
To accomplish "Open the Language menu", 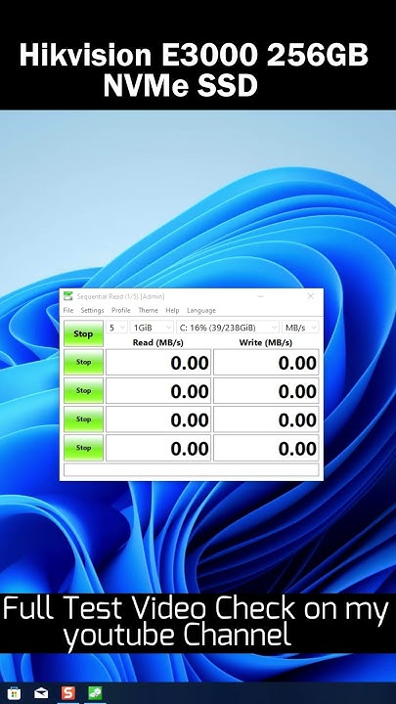I will pyautogui.click(x=201, y=310).
